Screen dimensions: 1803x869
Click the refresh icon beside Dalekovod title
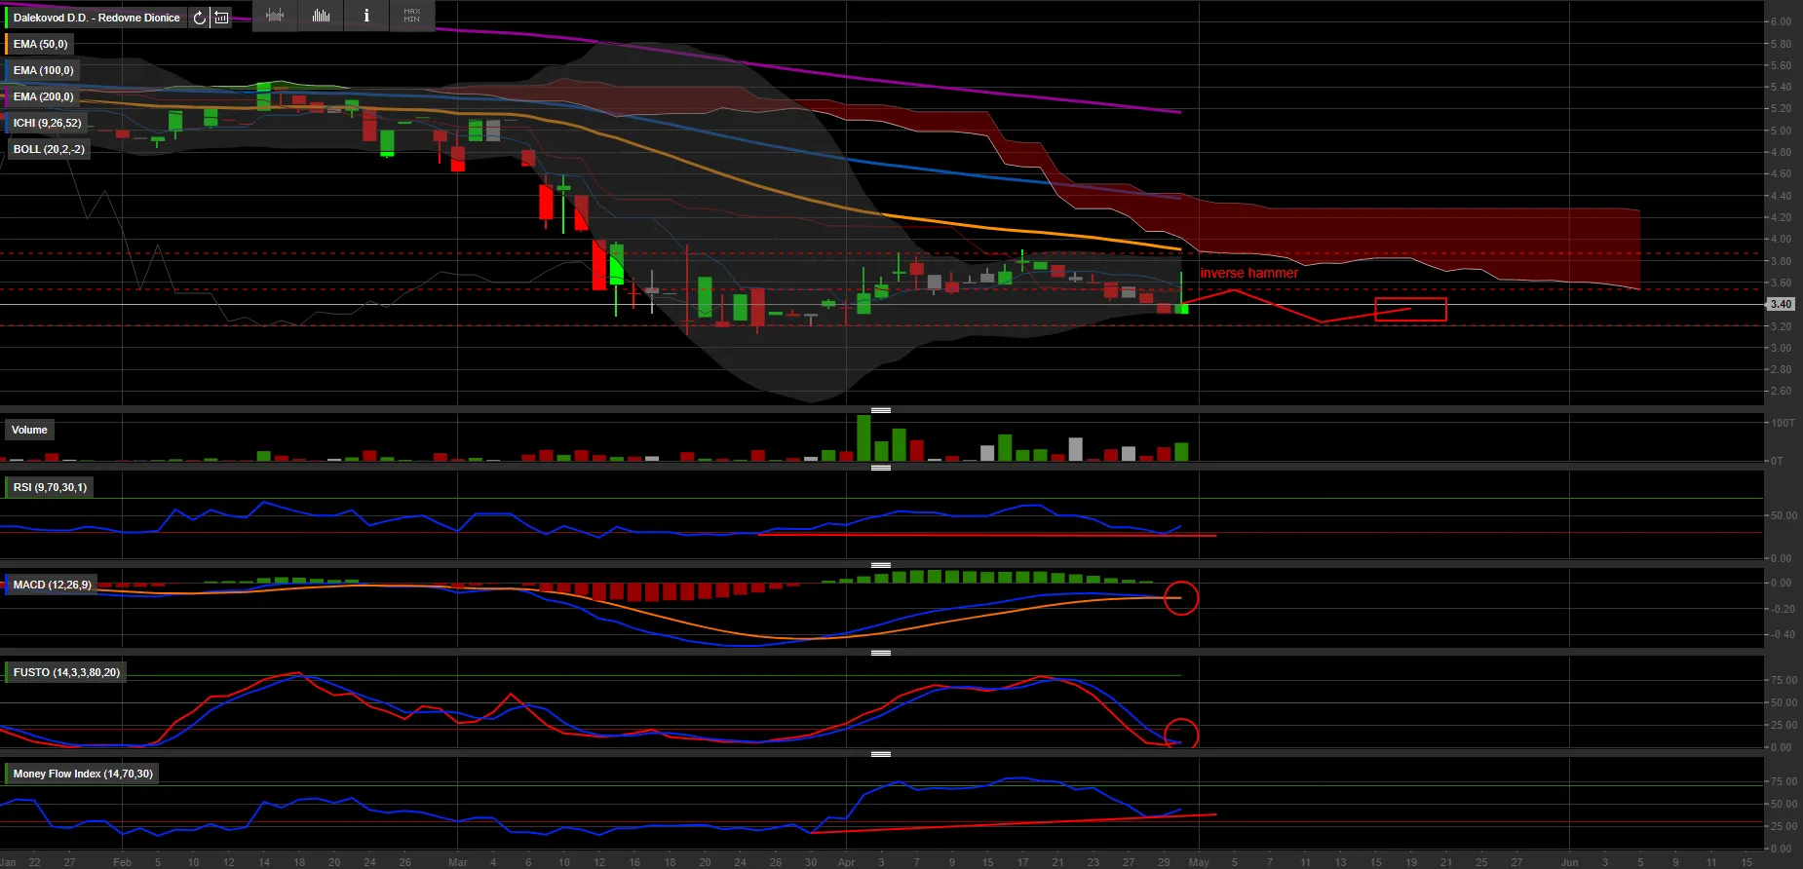tap(199, 18)
